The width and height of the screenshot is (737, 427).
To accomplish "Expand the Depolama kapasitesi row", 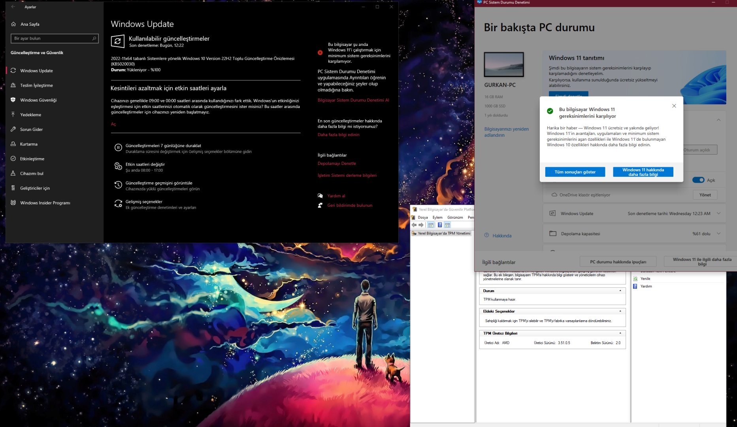I will [718, 234].
